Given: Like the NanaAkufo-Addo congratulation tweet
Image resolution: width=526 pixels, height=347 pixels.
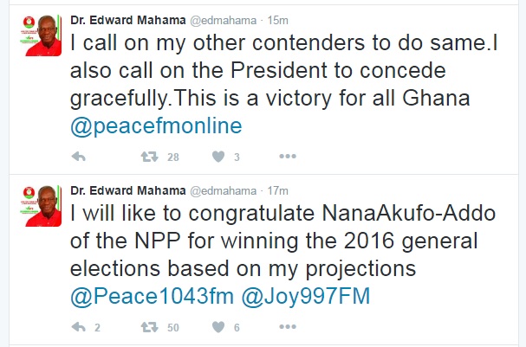Looking at the screenshot, I should click(219, 327).
